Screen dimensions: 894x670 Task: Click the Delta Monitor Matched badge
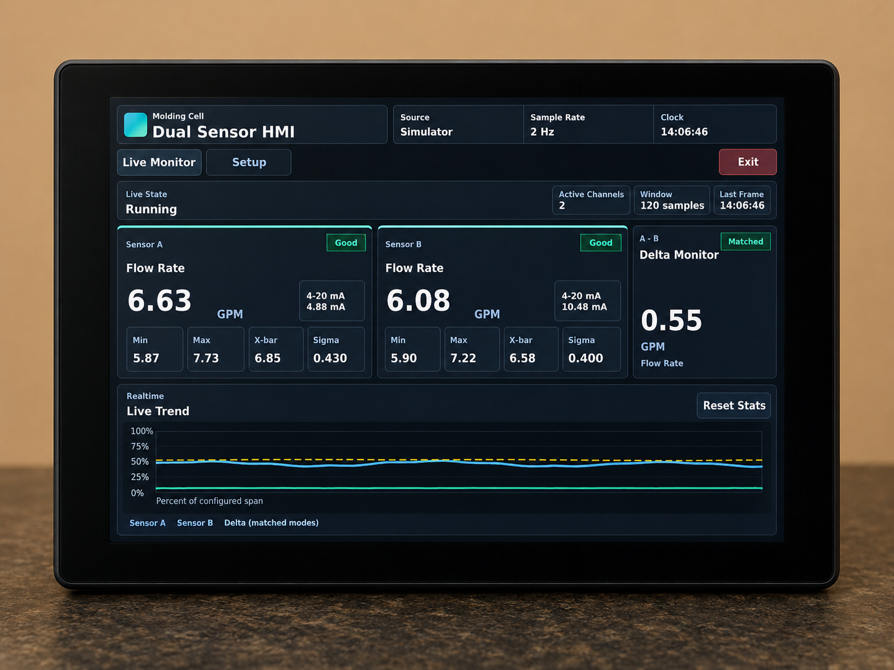pos(745,241)
